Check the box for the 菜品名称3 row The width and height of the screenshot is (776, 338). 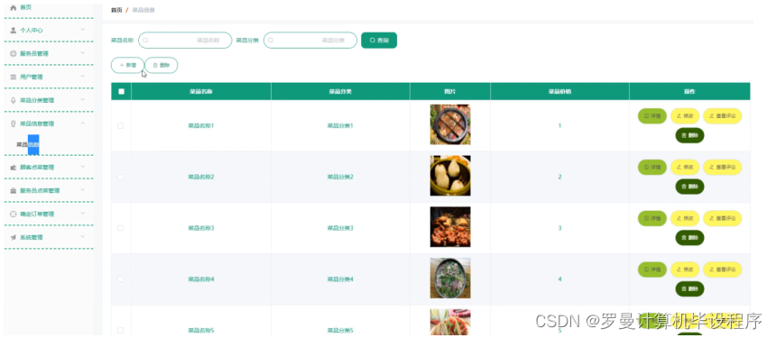pos(120,228)
